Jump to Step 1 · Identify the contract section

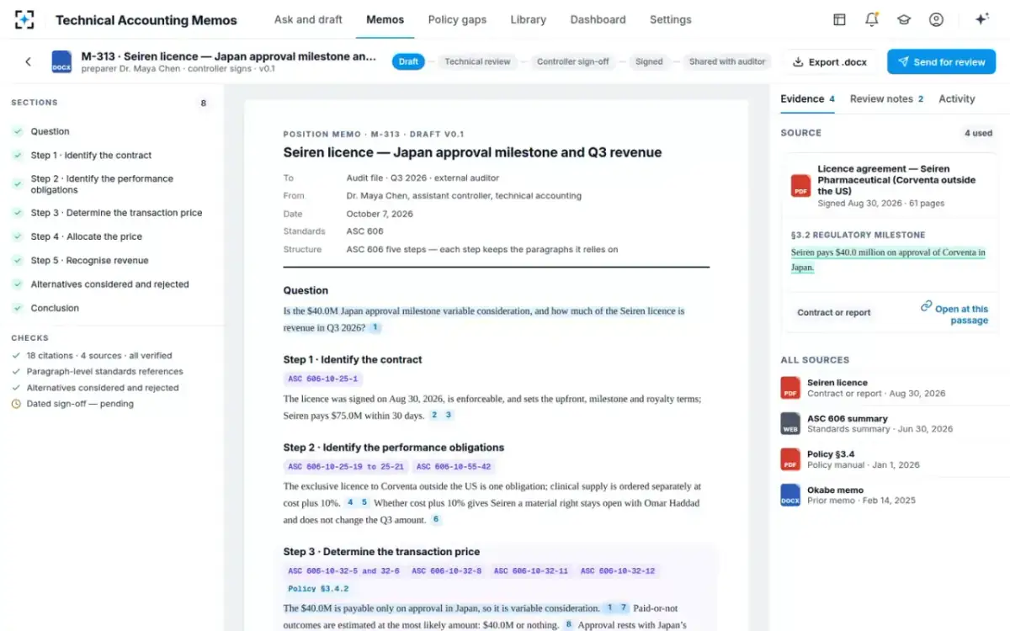(x=91, y=156)
